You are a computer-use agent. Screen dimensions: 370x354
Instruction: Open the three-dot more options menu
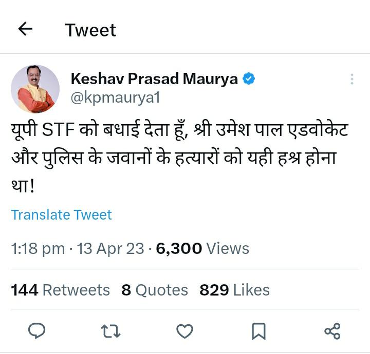(351, 79)
